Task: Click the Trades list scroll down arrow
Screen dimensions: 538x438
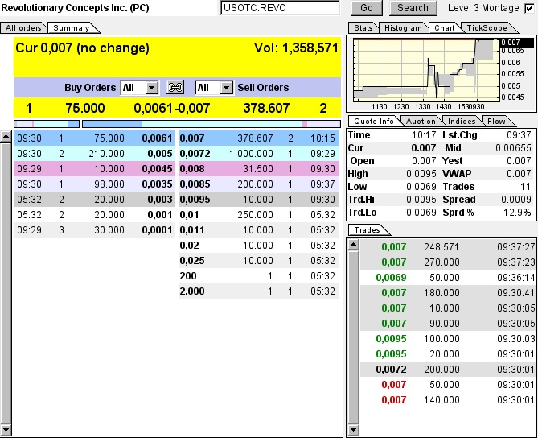Action: 353,430
